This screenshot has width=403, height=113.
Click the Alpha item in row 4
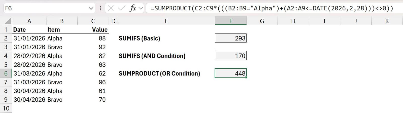pos(62,56)
